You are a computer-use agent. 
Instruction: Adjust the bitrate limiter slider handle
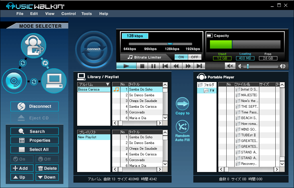170,44
